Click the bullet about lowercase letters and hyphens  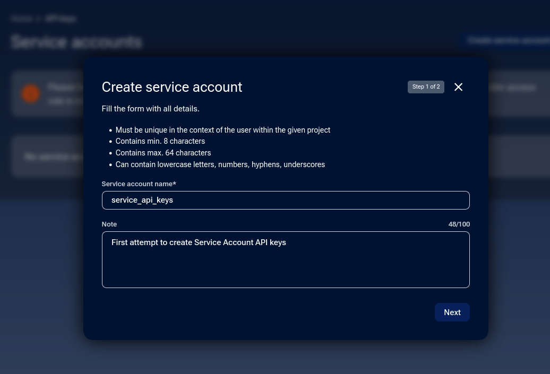coord(220,164)
